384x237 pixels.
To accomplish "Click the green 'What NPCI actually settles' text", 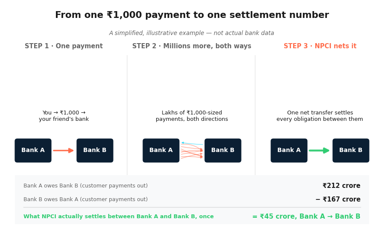I will point(119,217).
